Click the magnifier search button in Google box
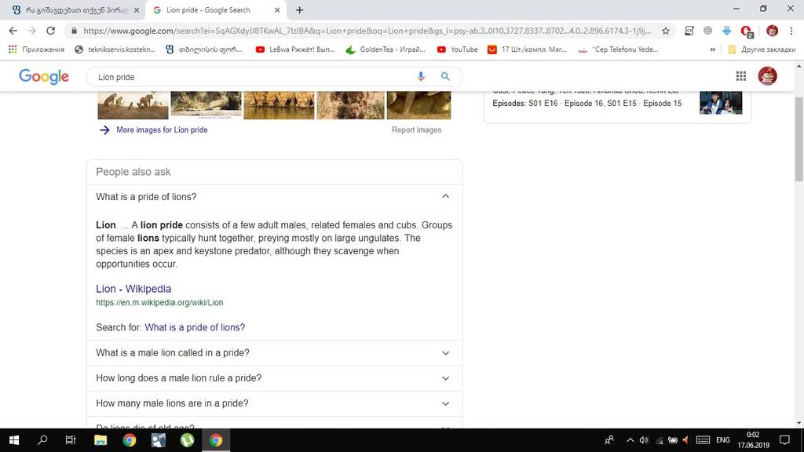The height and width of the screenshot is (452, 804). pyautogui.click(x=445, y=77)
